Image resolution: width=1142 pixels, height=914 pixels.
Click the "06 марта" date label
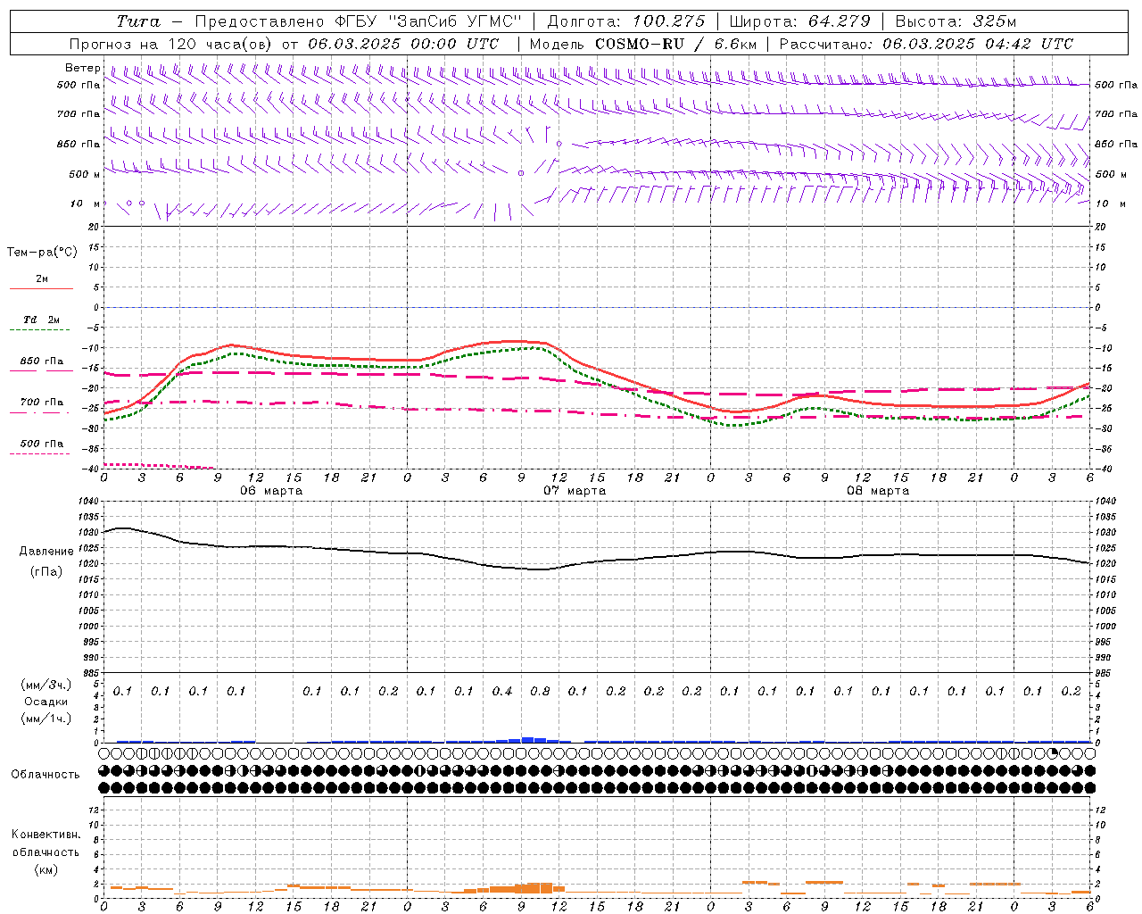tap(271, 491)
